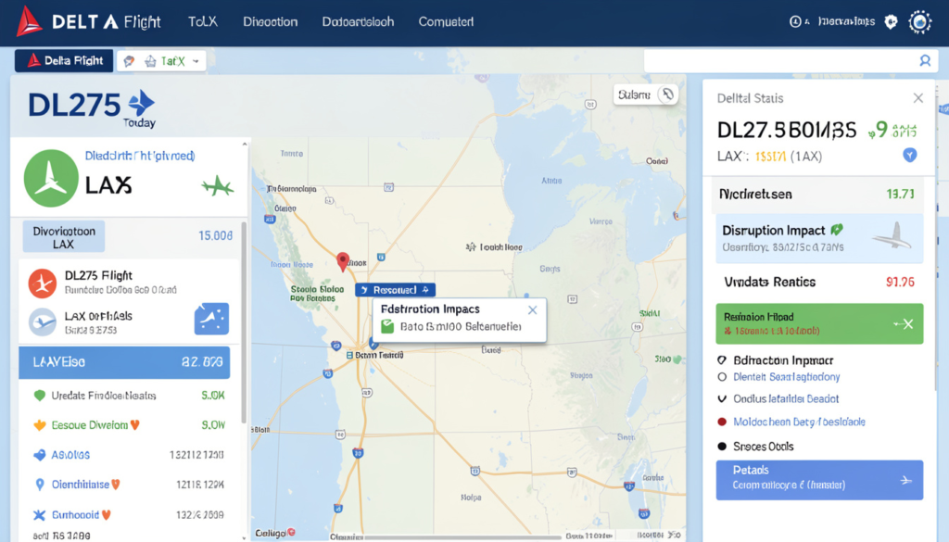Click the chat bubble icon beside TafX
The image size is (949, 542).
point(129,61)
